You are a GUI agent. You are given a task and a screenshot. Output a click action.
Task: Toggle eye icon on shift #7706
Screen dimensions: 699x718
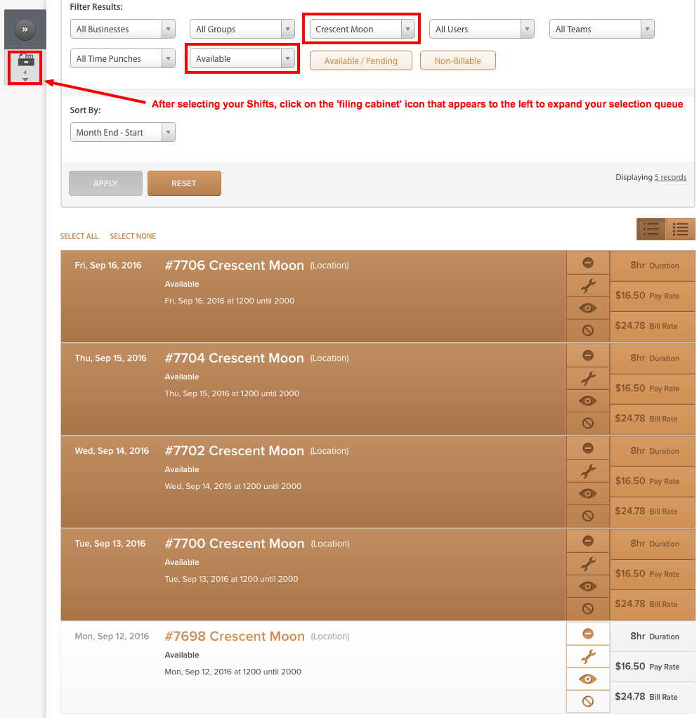pyautogui.click(x=588, y=308)
